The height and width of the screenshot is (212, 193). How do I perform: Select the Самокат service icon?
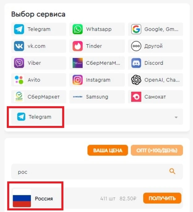click(x=136, y=97)
